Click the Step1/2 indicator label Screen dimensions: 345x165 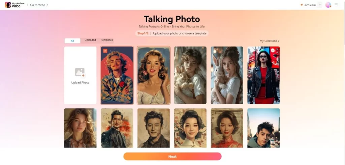pos(143,33)
